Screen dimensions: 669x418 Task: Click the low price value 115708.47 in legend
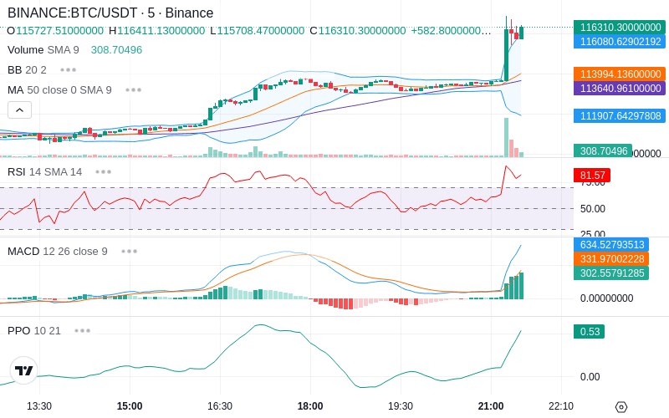click(x=261, y=31)
